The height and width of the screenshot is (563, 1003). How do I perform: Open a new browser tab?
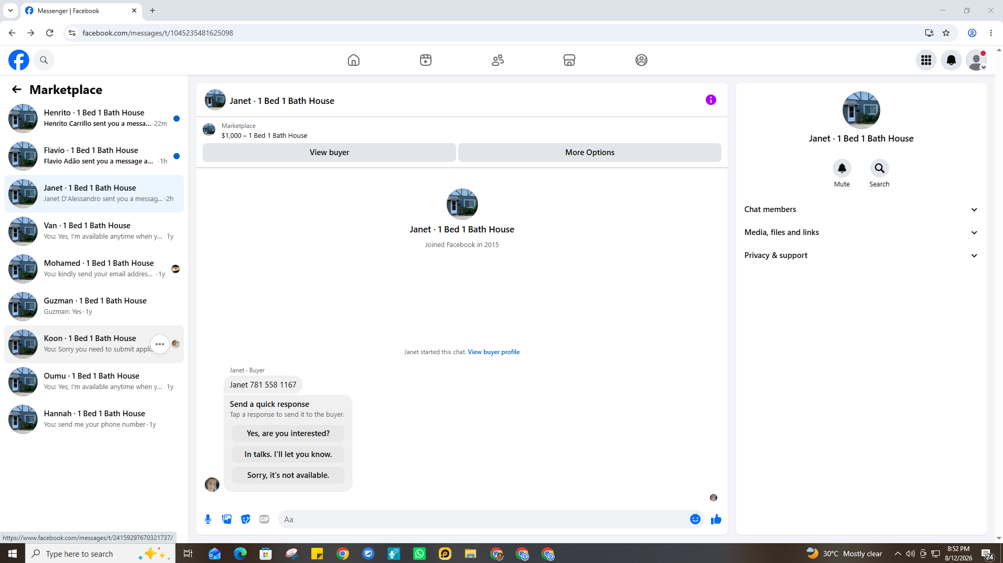153,10
